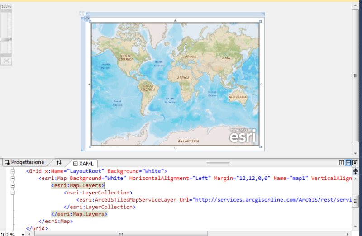362x236 pixels.
Task: Click the designer vertical scrollbar thumb
Action: (x=355, y=76)
